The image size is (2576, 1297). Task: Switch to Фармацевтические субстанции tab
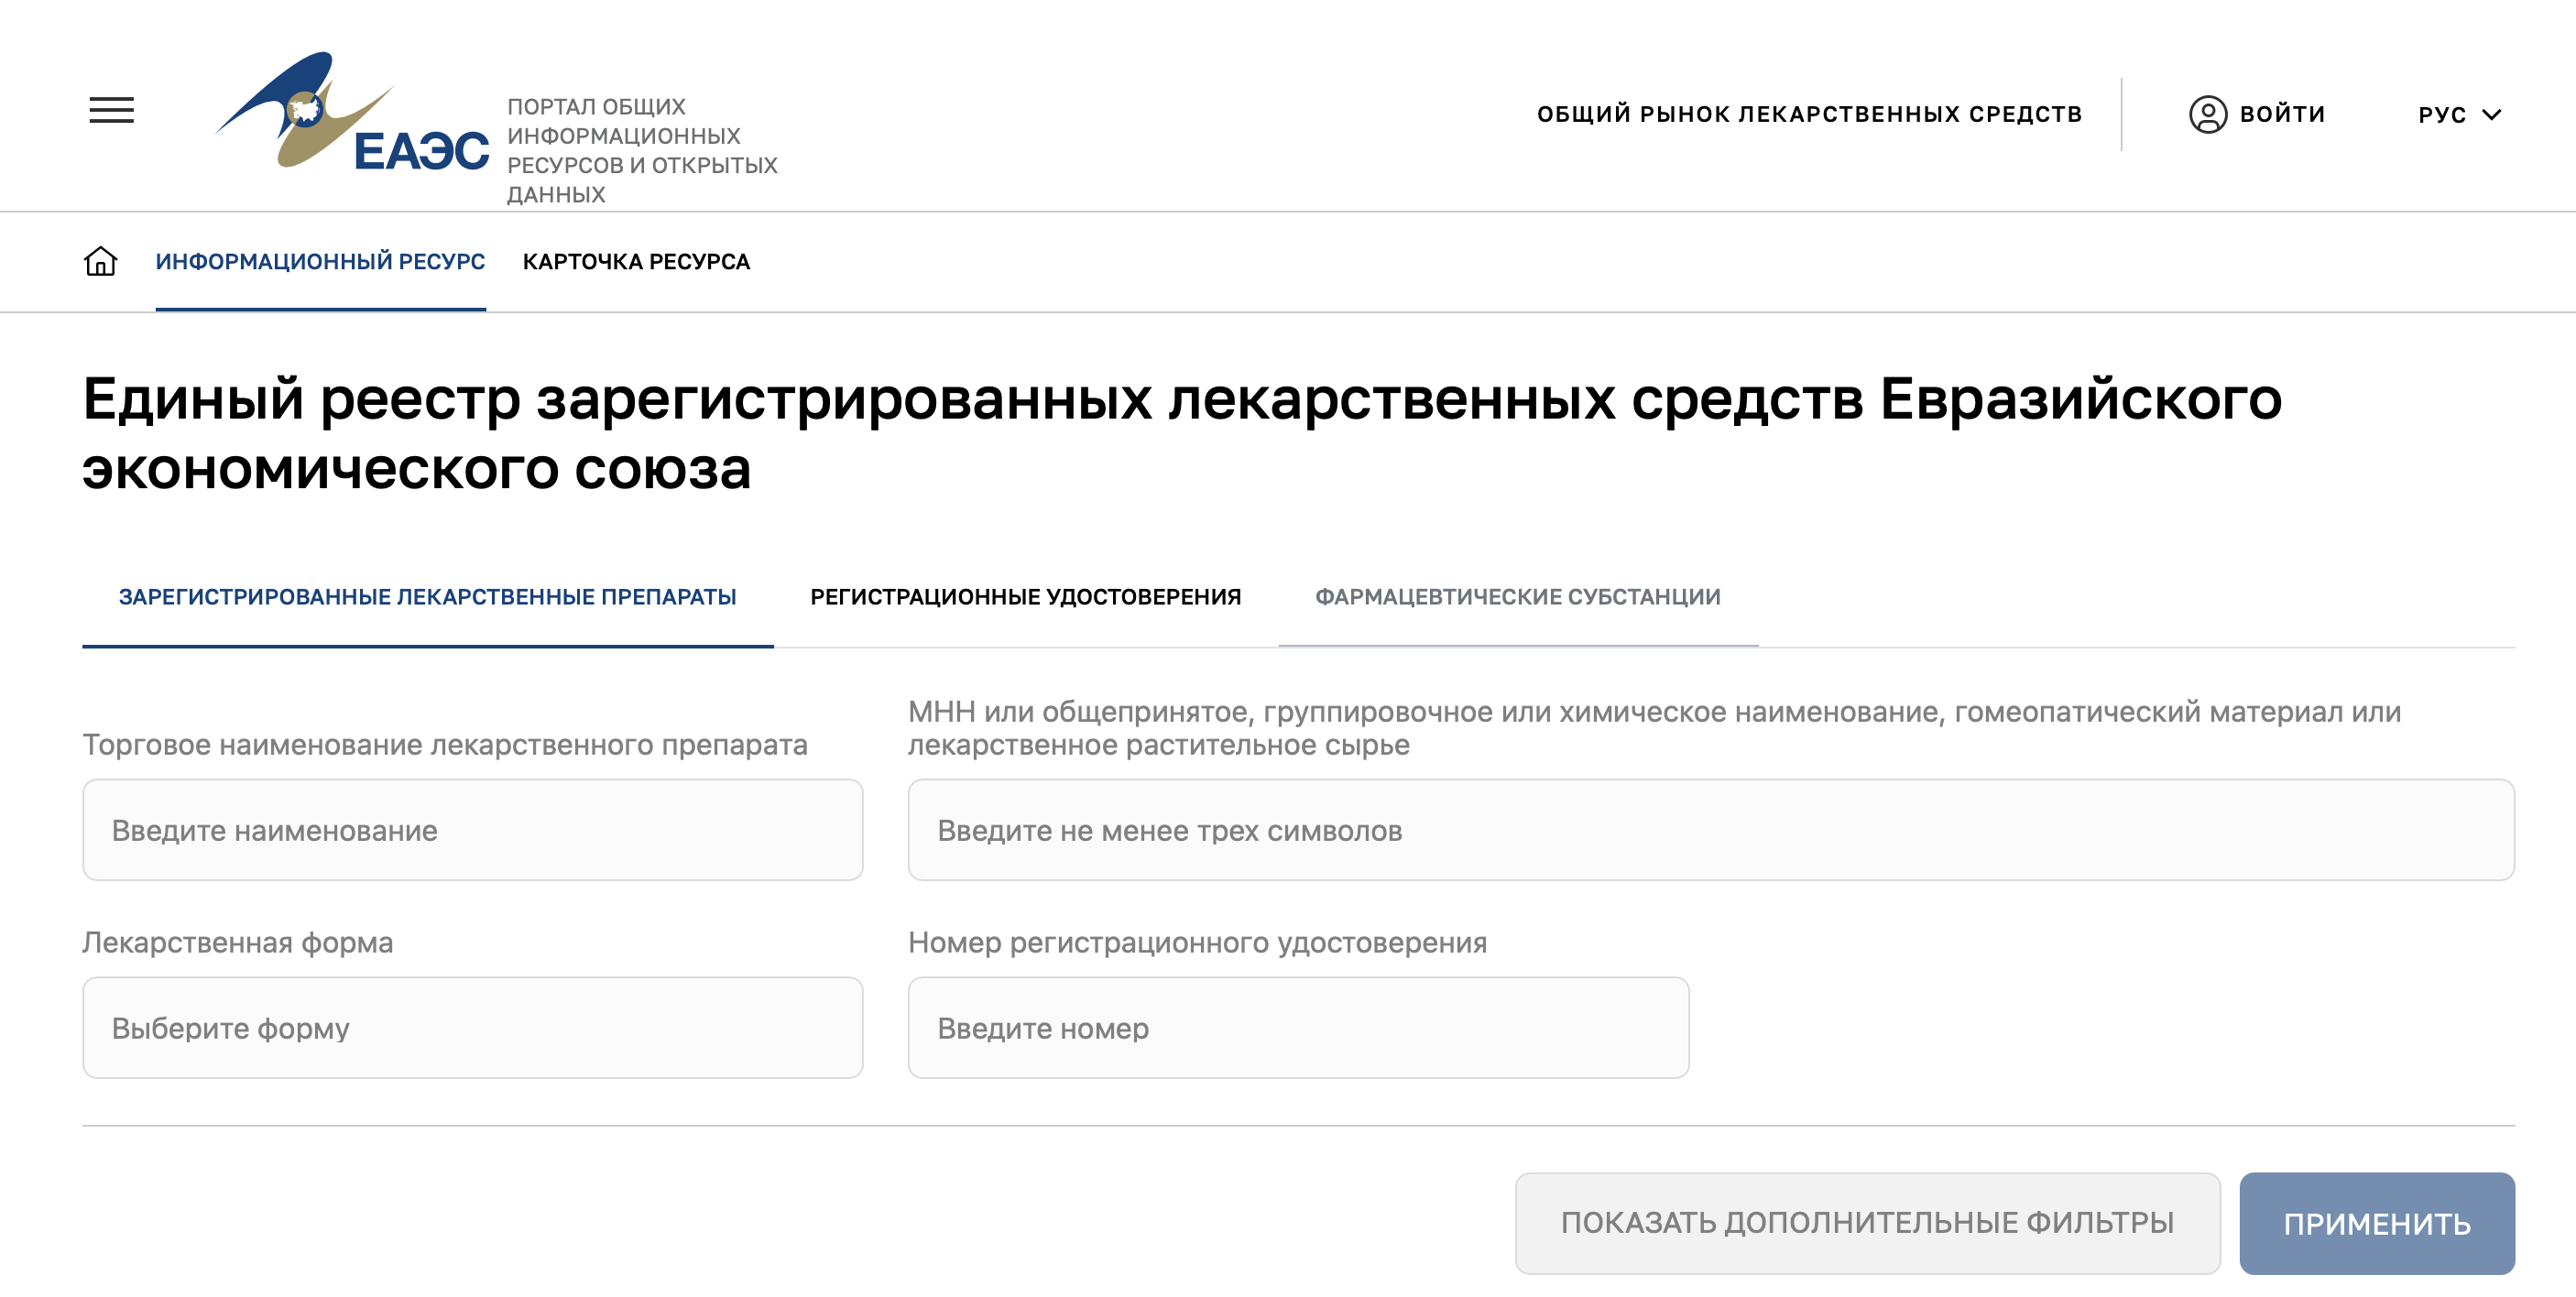tap(1517, 597)
